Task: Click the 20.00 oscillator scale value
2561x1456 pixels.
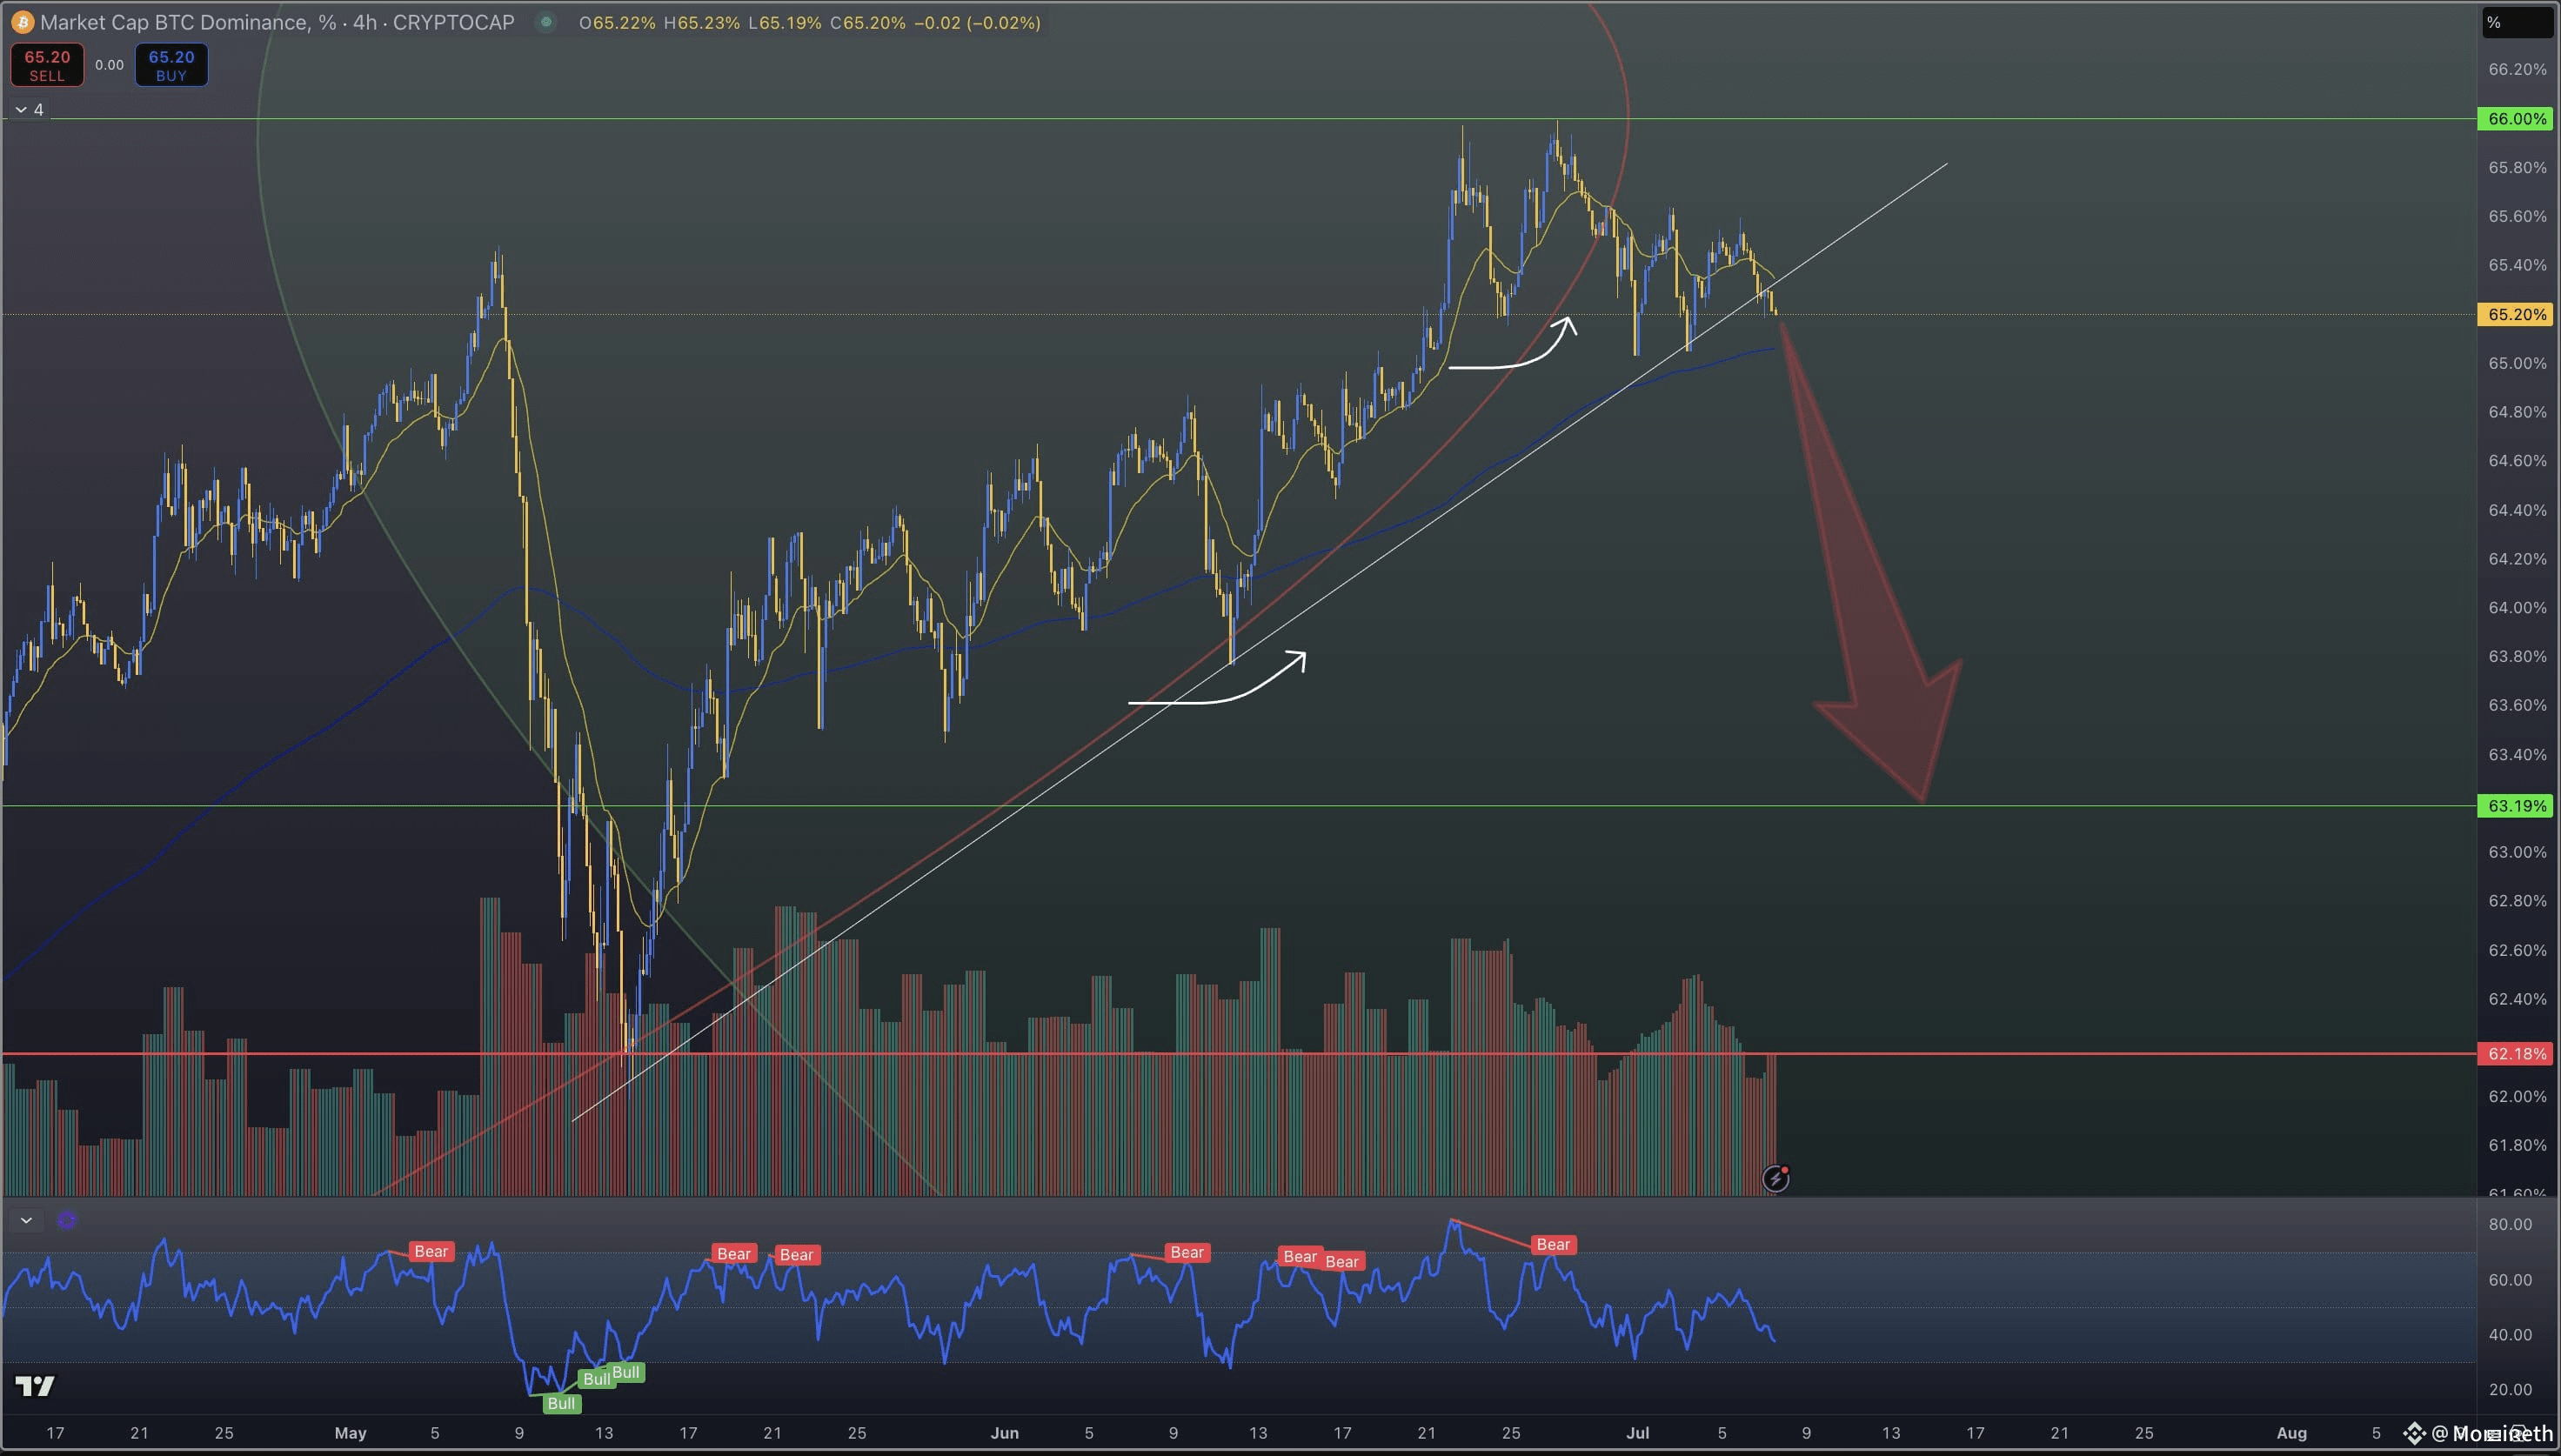Action: [x=2510, y=1389]
